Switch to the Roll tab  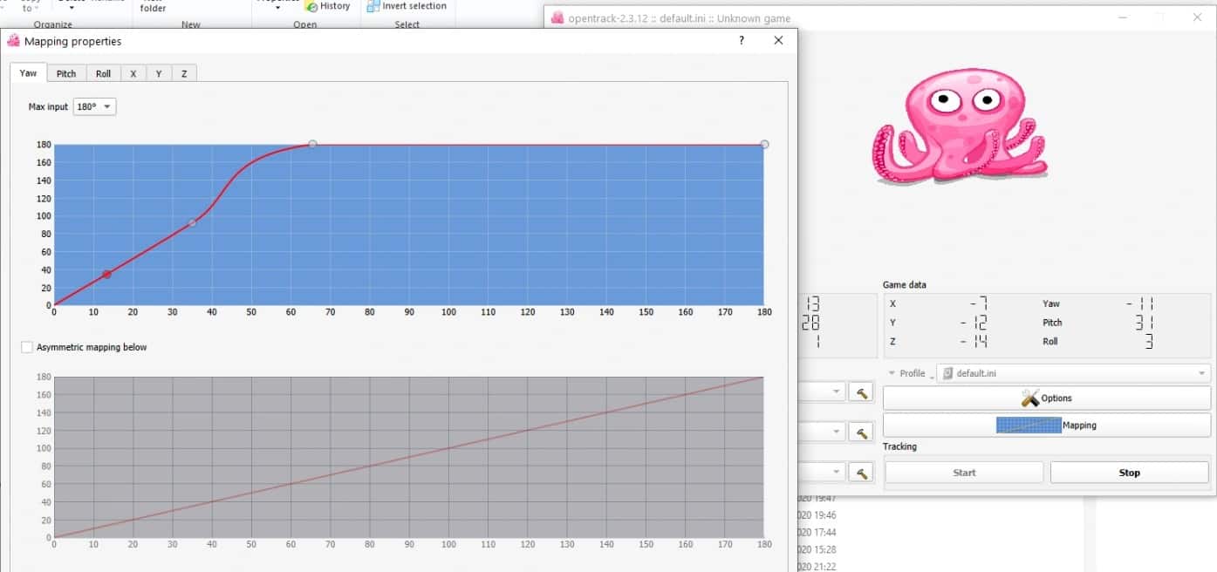(x=103, y=73)
